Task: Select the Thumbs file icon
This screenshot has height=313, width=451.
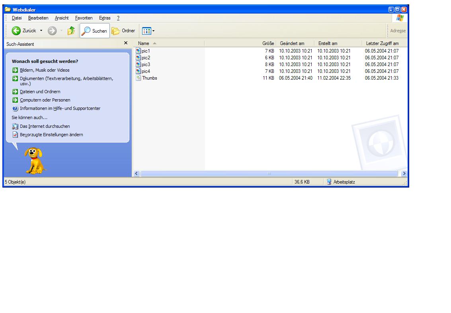Action: pyautogui.click(x=139, y=78)
